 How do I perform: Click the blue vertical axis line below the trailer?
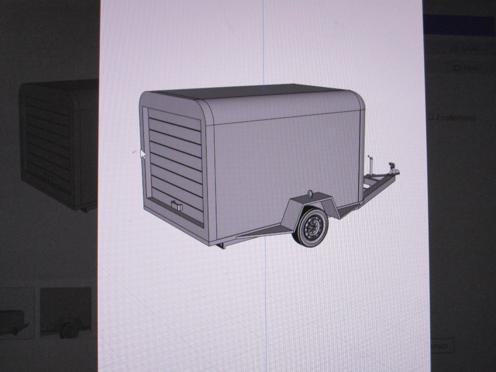265,298
